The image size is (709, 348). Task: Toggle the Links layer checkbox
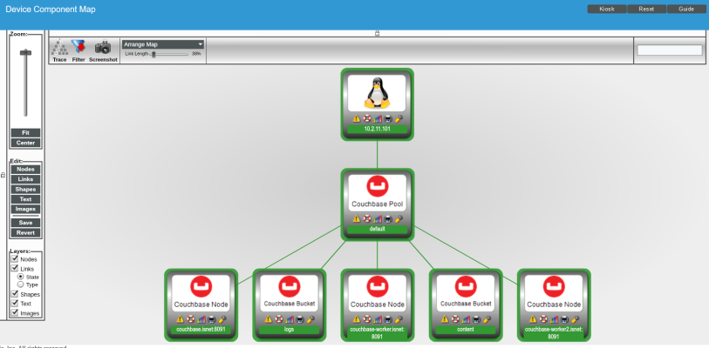tap(15, 268)
